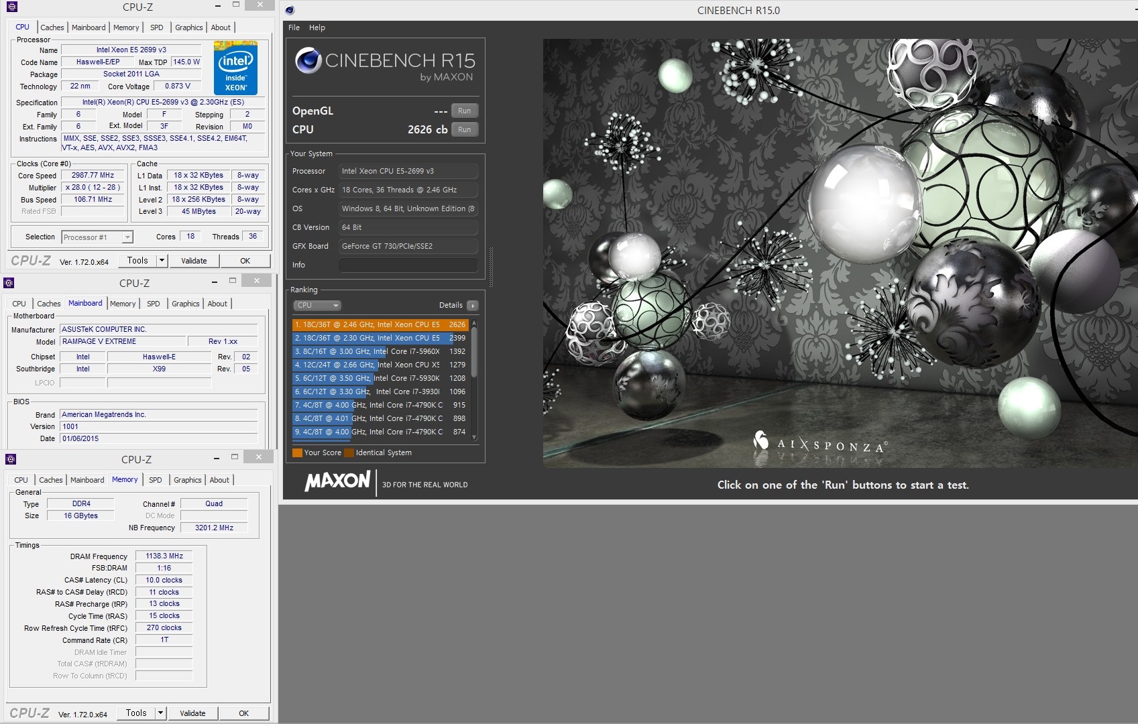Select ranking entry i7-5960X score 1392

click(x=380, y=351)
